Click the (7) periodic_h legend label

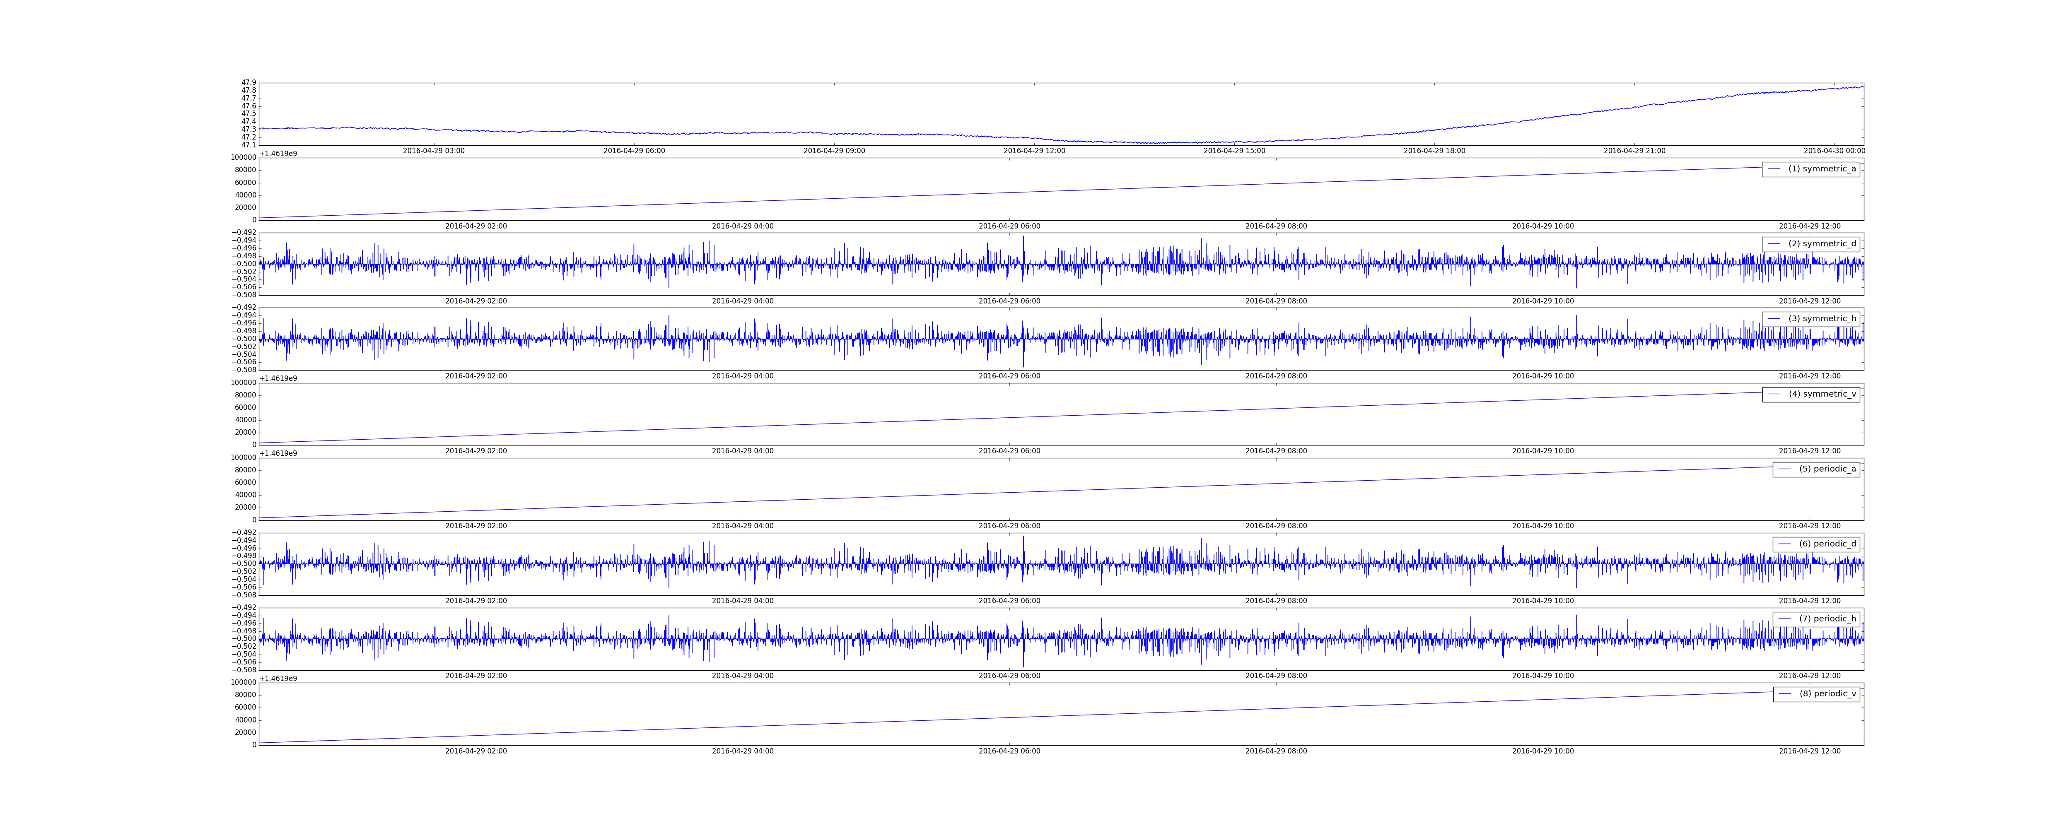[x=1827, y=619]
